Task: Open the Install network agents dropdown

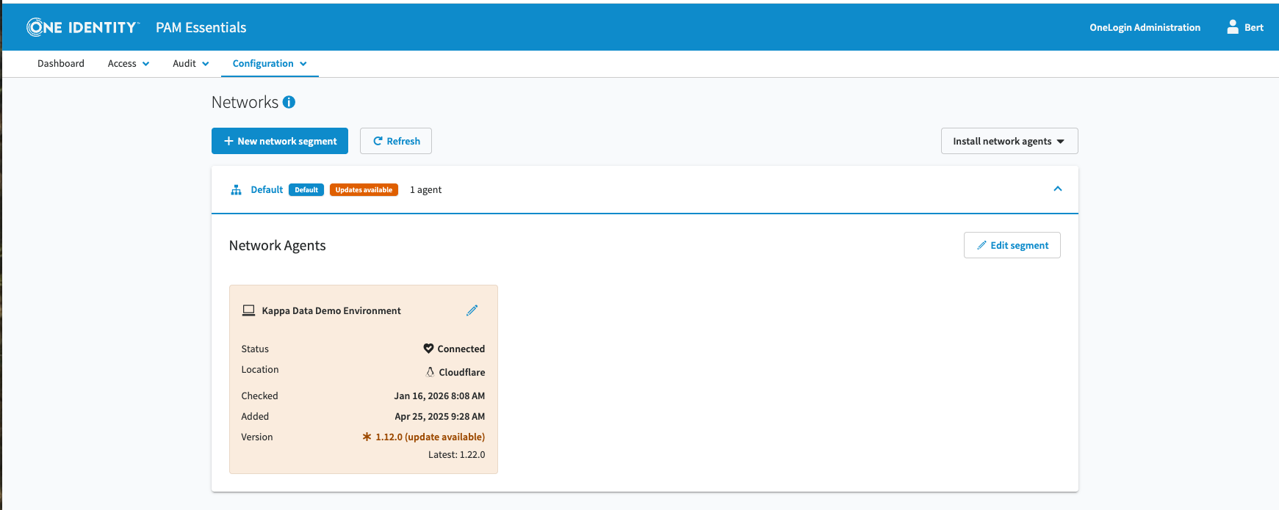Action: 1009,141
